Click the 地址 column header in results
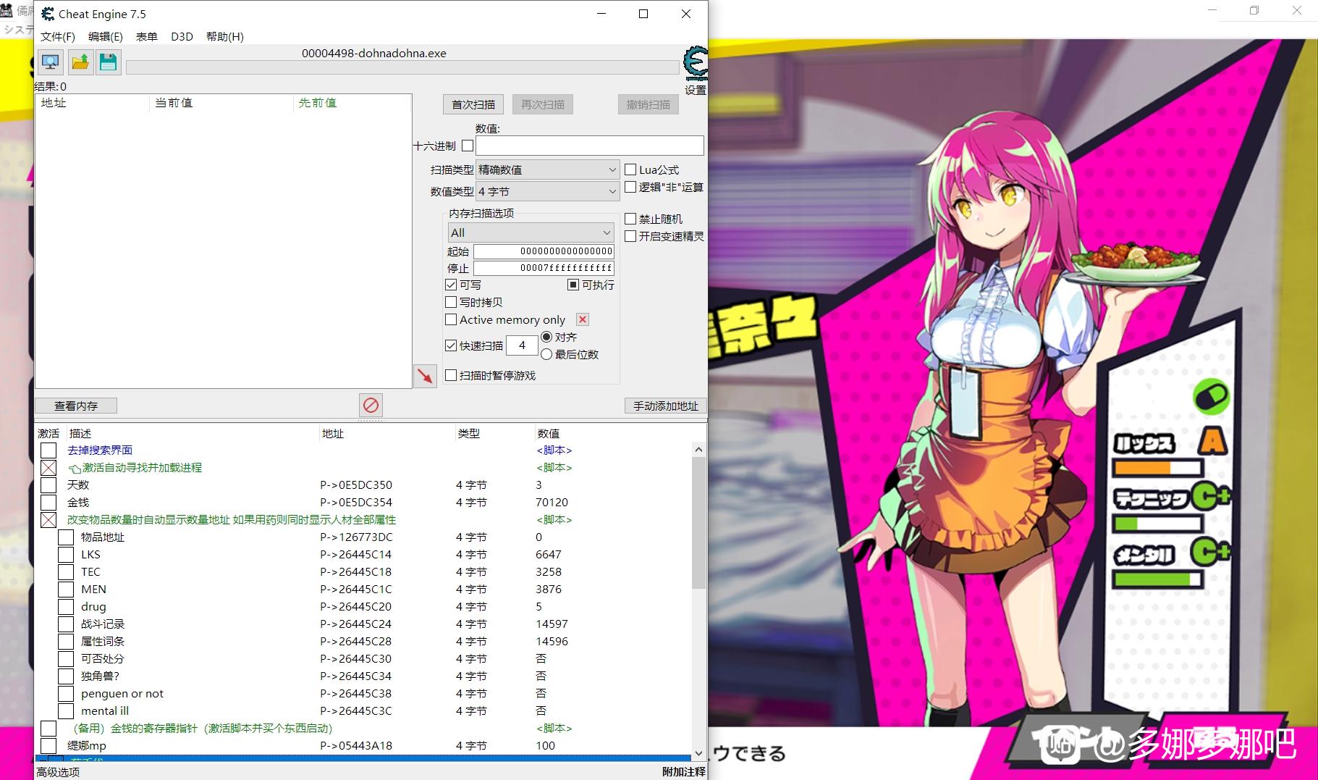Screen dimensions: 1318x780 coord(54,103)
